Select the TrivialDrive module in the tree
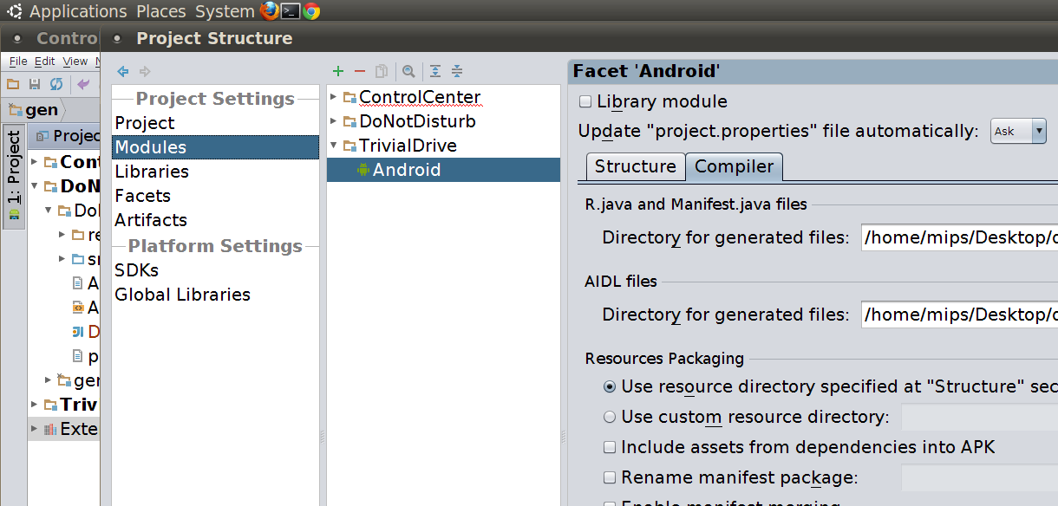Screen dimensions: 1058x506 coord(408,146)
